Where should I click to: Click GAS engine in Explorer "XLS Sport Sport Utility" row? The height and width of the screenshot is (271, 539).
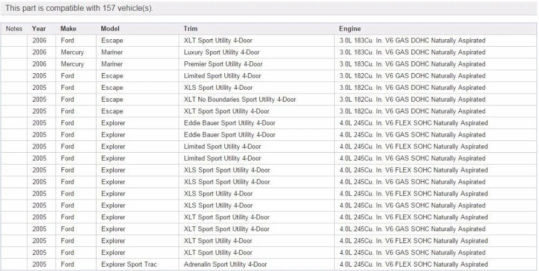coord(412,182)
